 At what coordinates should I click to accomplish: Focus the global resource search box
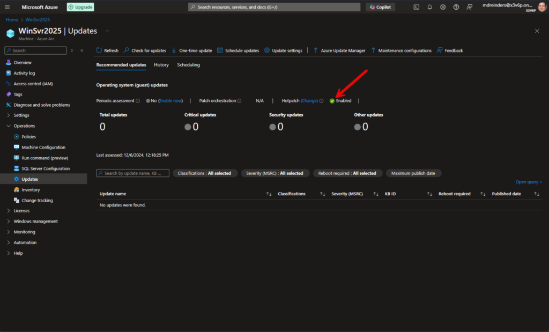click(274, 7)
